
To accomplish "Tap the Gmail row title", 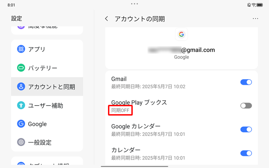I will click(119, 79).
